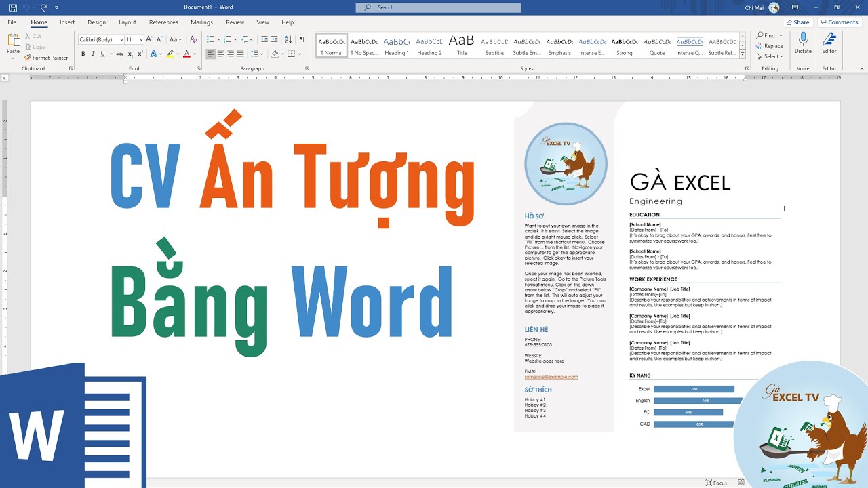Toggle show paragraph marks

302,40
